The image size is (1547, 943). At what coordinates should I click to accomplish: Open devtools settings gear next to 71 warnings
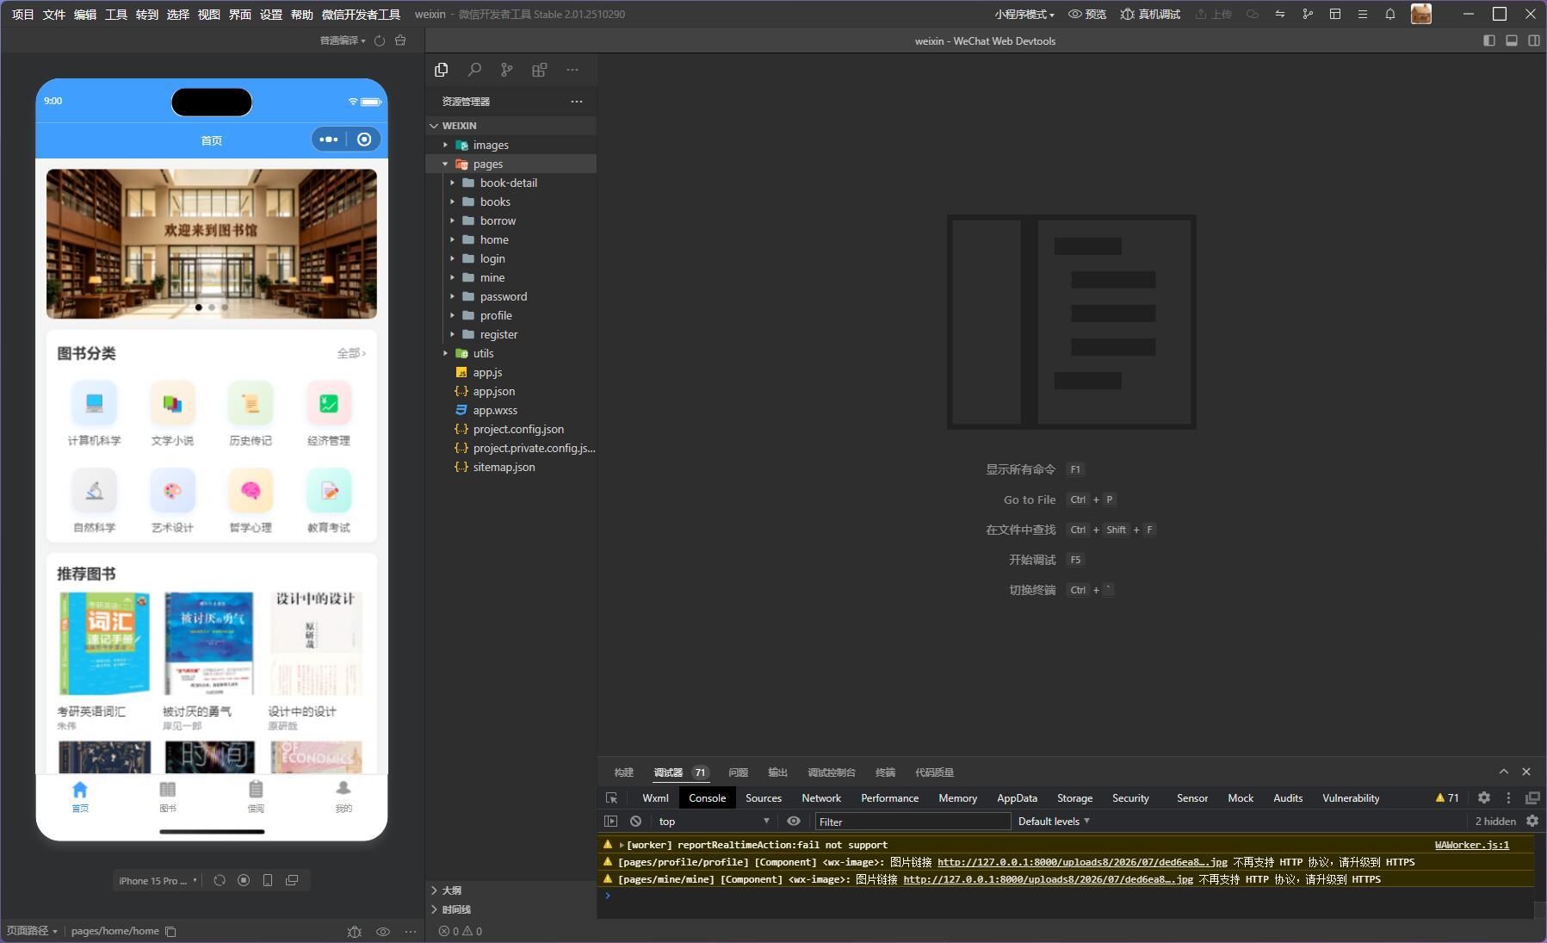(1484, 797)
